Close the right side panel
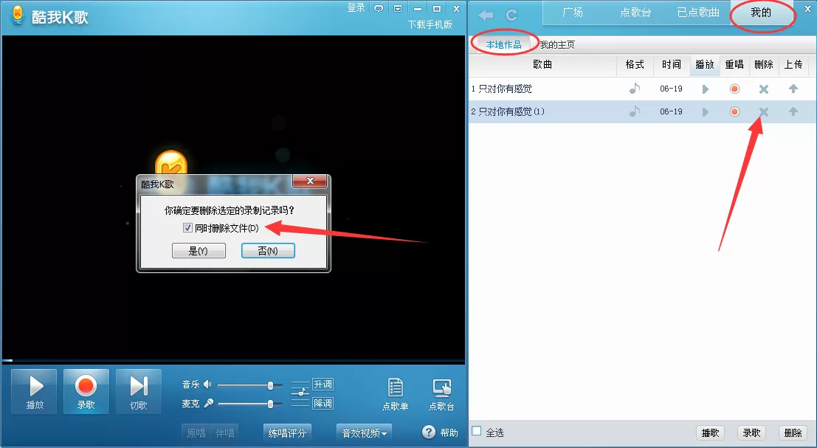817x448 pixels. click(x=807, y=9)
